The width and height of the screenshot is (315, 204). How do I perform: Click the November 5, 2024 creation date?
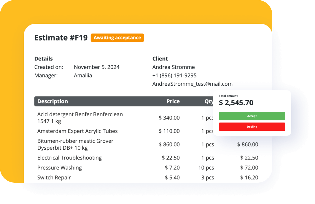97,67
